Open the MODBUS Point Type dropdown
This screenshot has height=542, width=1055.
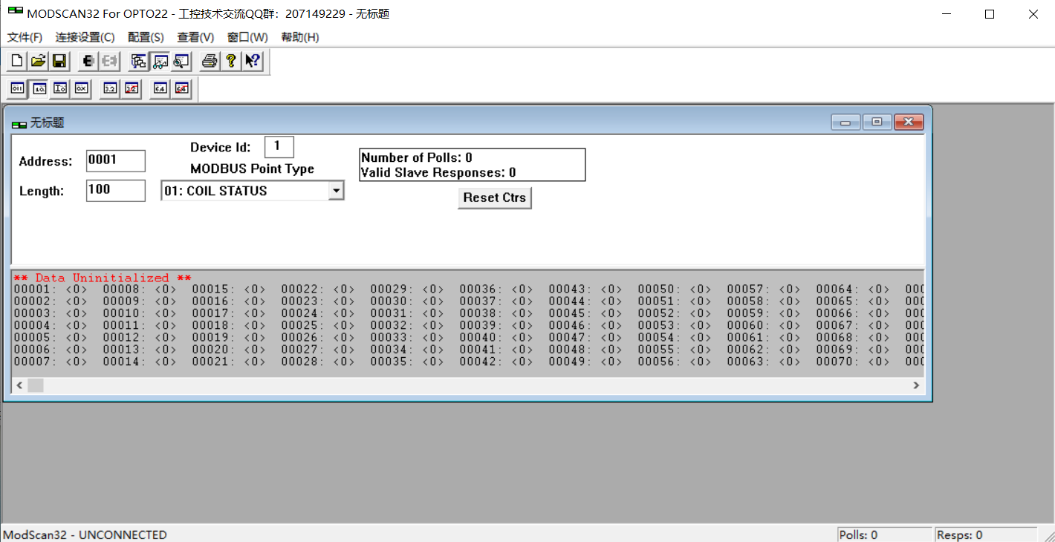[x=337, y=191]
